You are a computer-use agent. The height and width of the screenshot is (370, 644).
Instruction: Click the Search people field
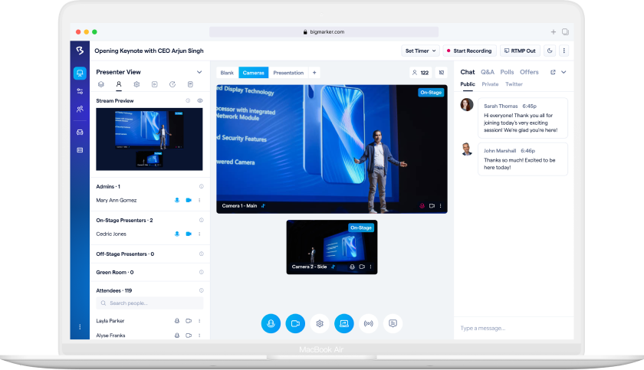(149, 303)
